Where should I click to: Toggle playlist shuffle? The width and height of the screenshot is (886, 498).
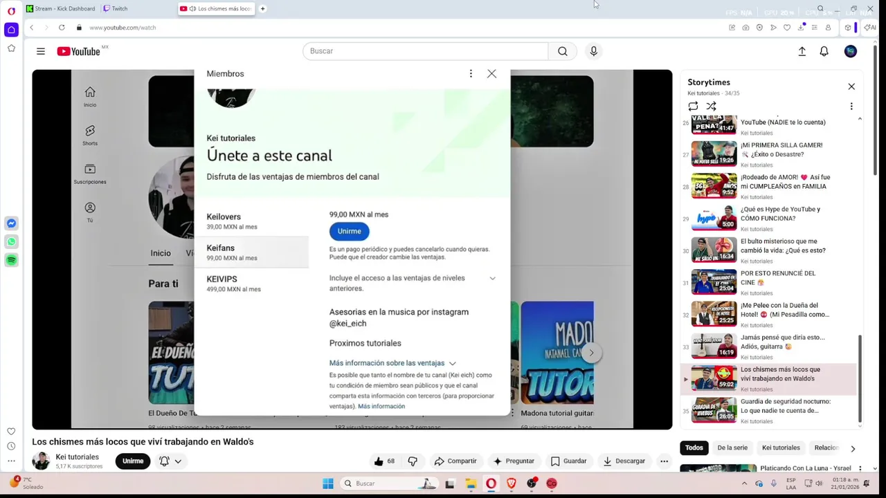[711, 107]
